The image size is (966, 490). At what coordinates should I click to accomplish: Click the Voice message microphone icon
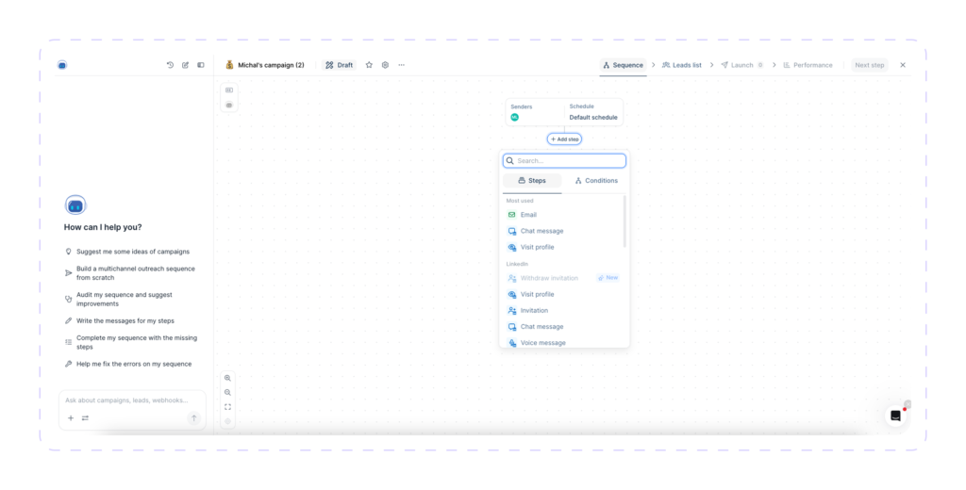point(511,343)
